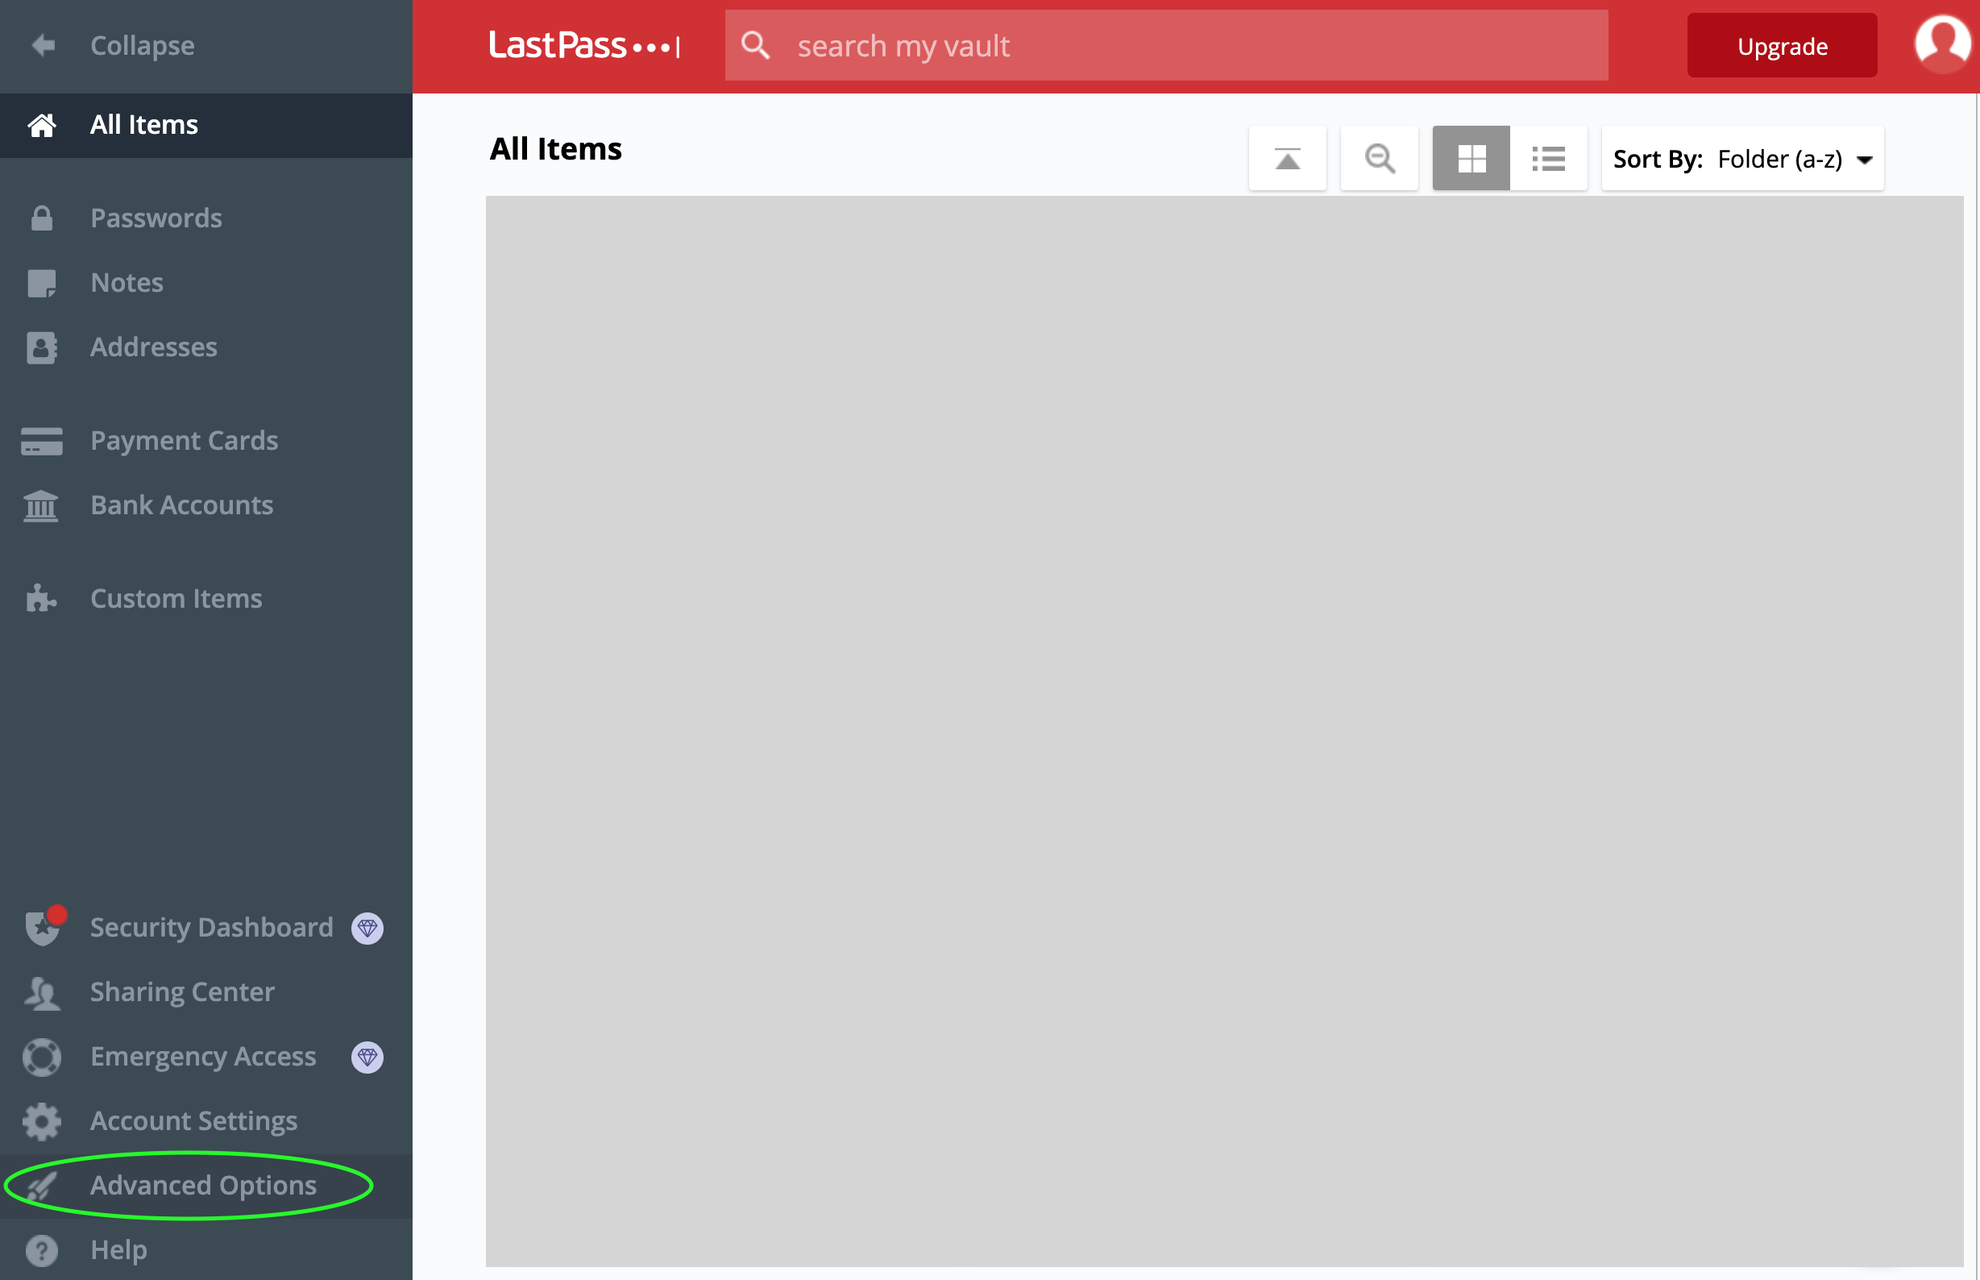The width and height of the screenshot is (1980, 1280).
Task: Click the user profile avatar icon
Action: tap(1942, 46)
